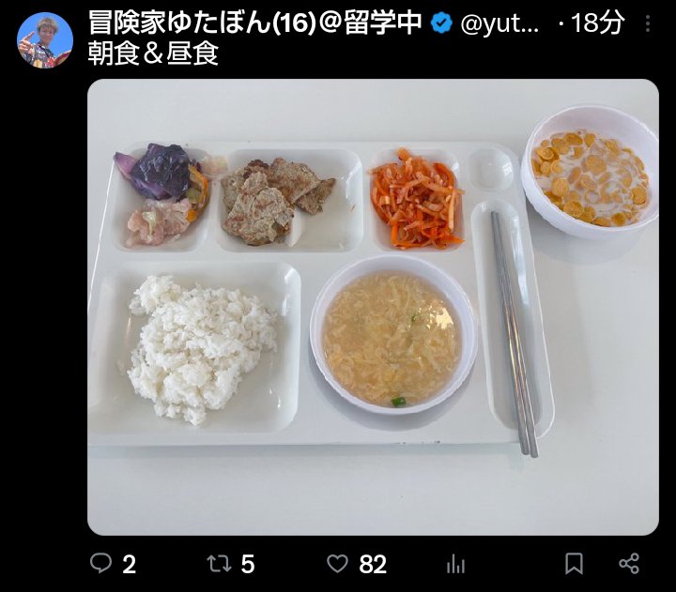Like the post with heart icon
The width and height of the screenshot is (676, 592).
[x=337, y=564]
